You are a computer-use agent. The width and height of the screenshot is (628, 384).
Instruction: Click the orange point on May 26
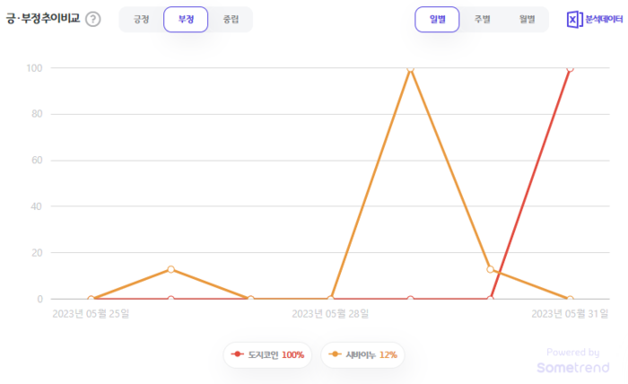coord(171,269)
